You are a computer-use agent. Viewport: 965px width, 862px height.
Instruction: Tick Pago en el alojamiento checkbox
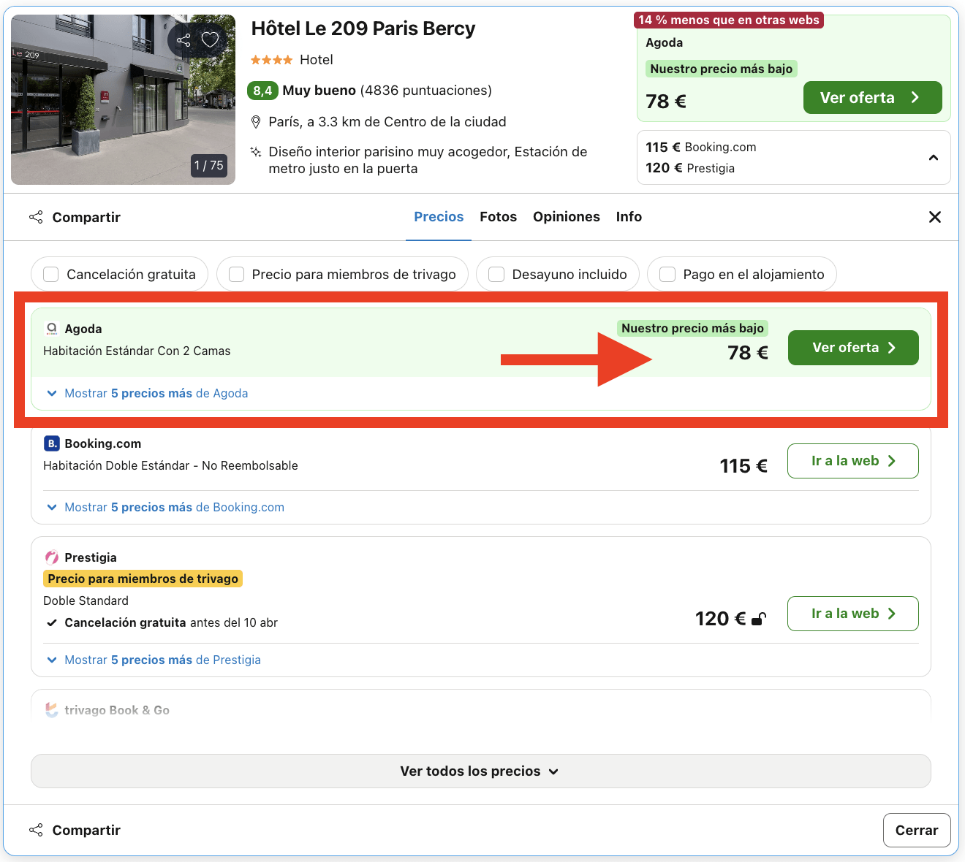click(667, 274)
